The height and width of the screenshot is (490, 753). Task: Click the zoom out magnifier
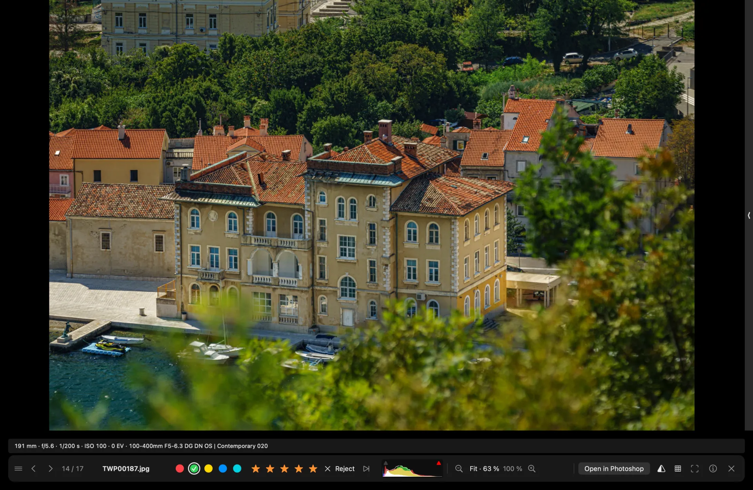click(x=459, y=468)
